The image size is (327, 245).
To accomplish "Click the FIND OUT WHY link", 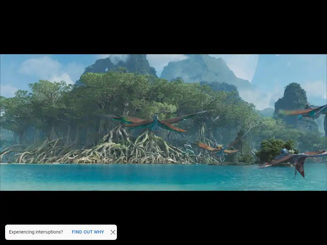I will [88, 232].
